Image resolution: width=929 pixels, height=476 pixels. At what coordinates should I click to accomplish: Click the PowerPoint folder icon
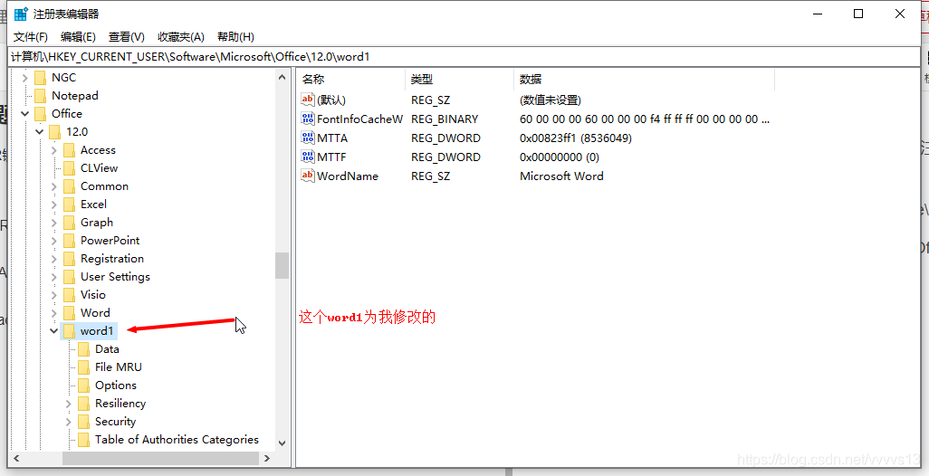point(70,241)
